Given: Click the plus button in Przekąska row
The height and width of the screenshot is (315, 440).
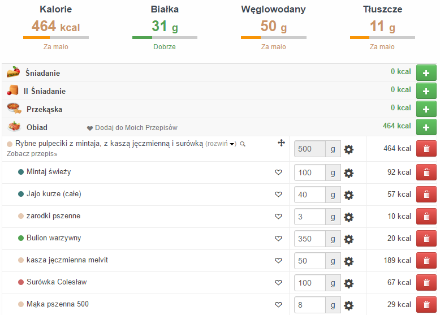Looking at the screenshot, I should 426,109.
